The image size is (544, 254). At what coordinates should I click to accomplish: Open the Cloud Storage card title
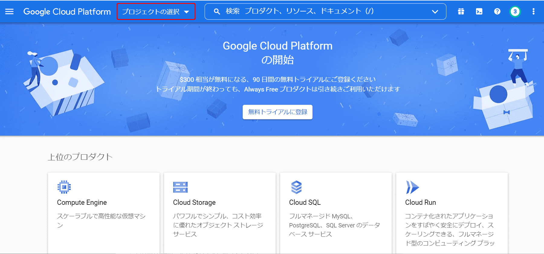pos(194,202)
